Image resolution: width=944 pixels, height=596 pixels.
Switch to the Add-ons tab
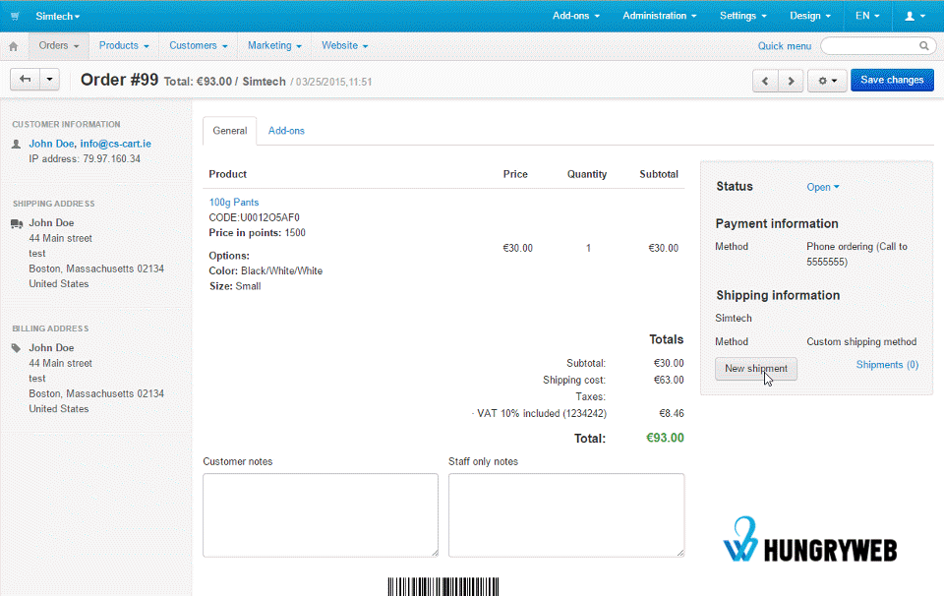coord(286,130)
